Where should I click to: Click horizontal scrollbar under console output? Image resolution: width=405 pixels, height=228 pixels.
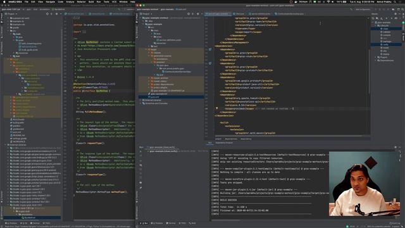[226, 220]
